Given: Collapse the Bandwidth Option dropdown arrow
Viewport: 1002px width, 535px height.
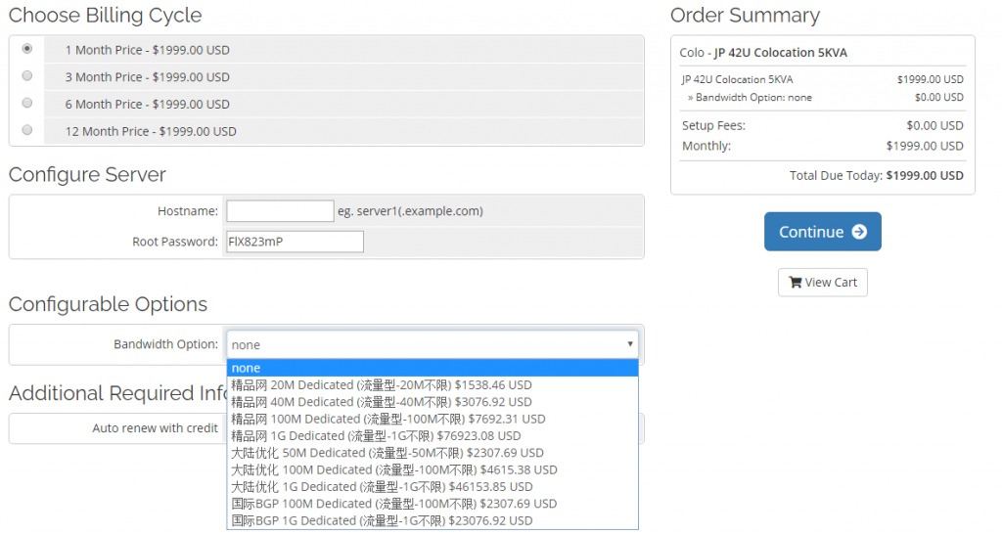Looking at the screenshot, I should point(629,344).
